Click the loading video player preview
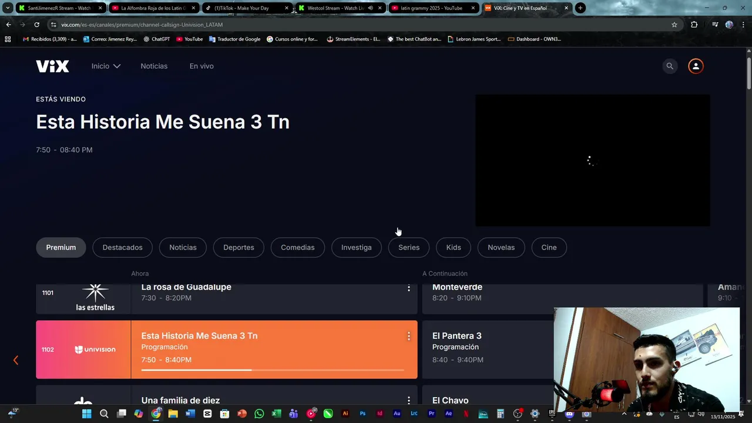The image size is (752, 423). (593, 160)
